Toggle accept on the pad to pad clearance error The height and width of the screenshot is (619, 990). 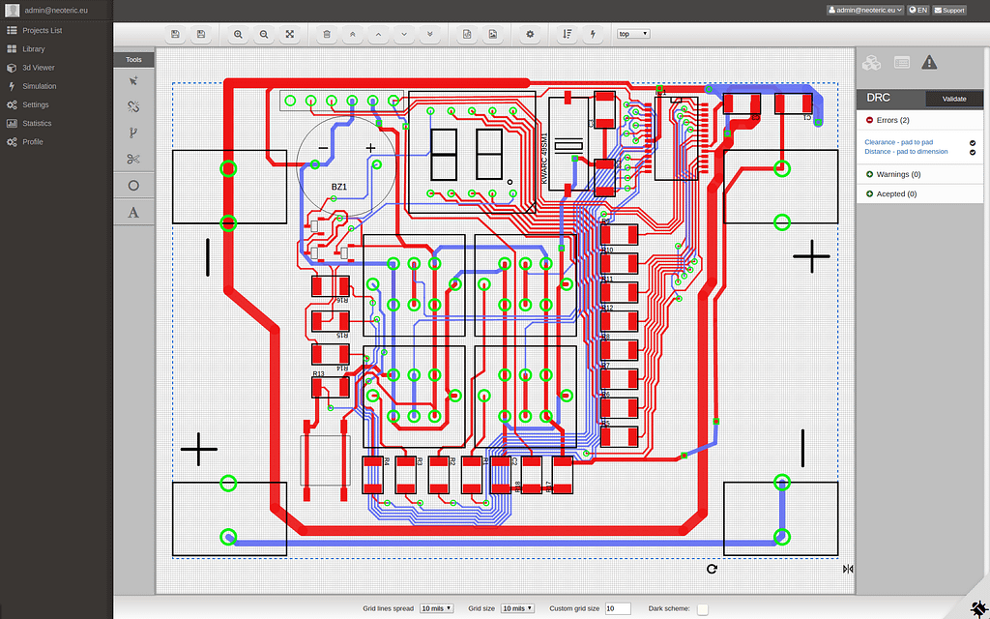coord(972,141)
